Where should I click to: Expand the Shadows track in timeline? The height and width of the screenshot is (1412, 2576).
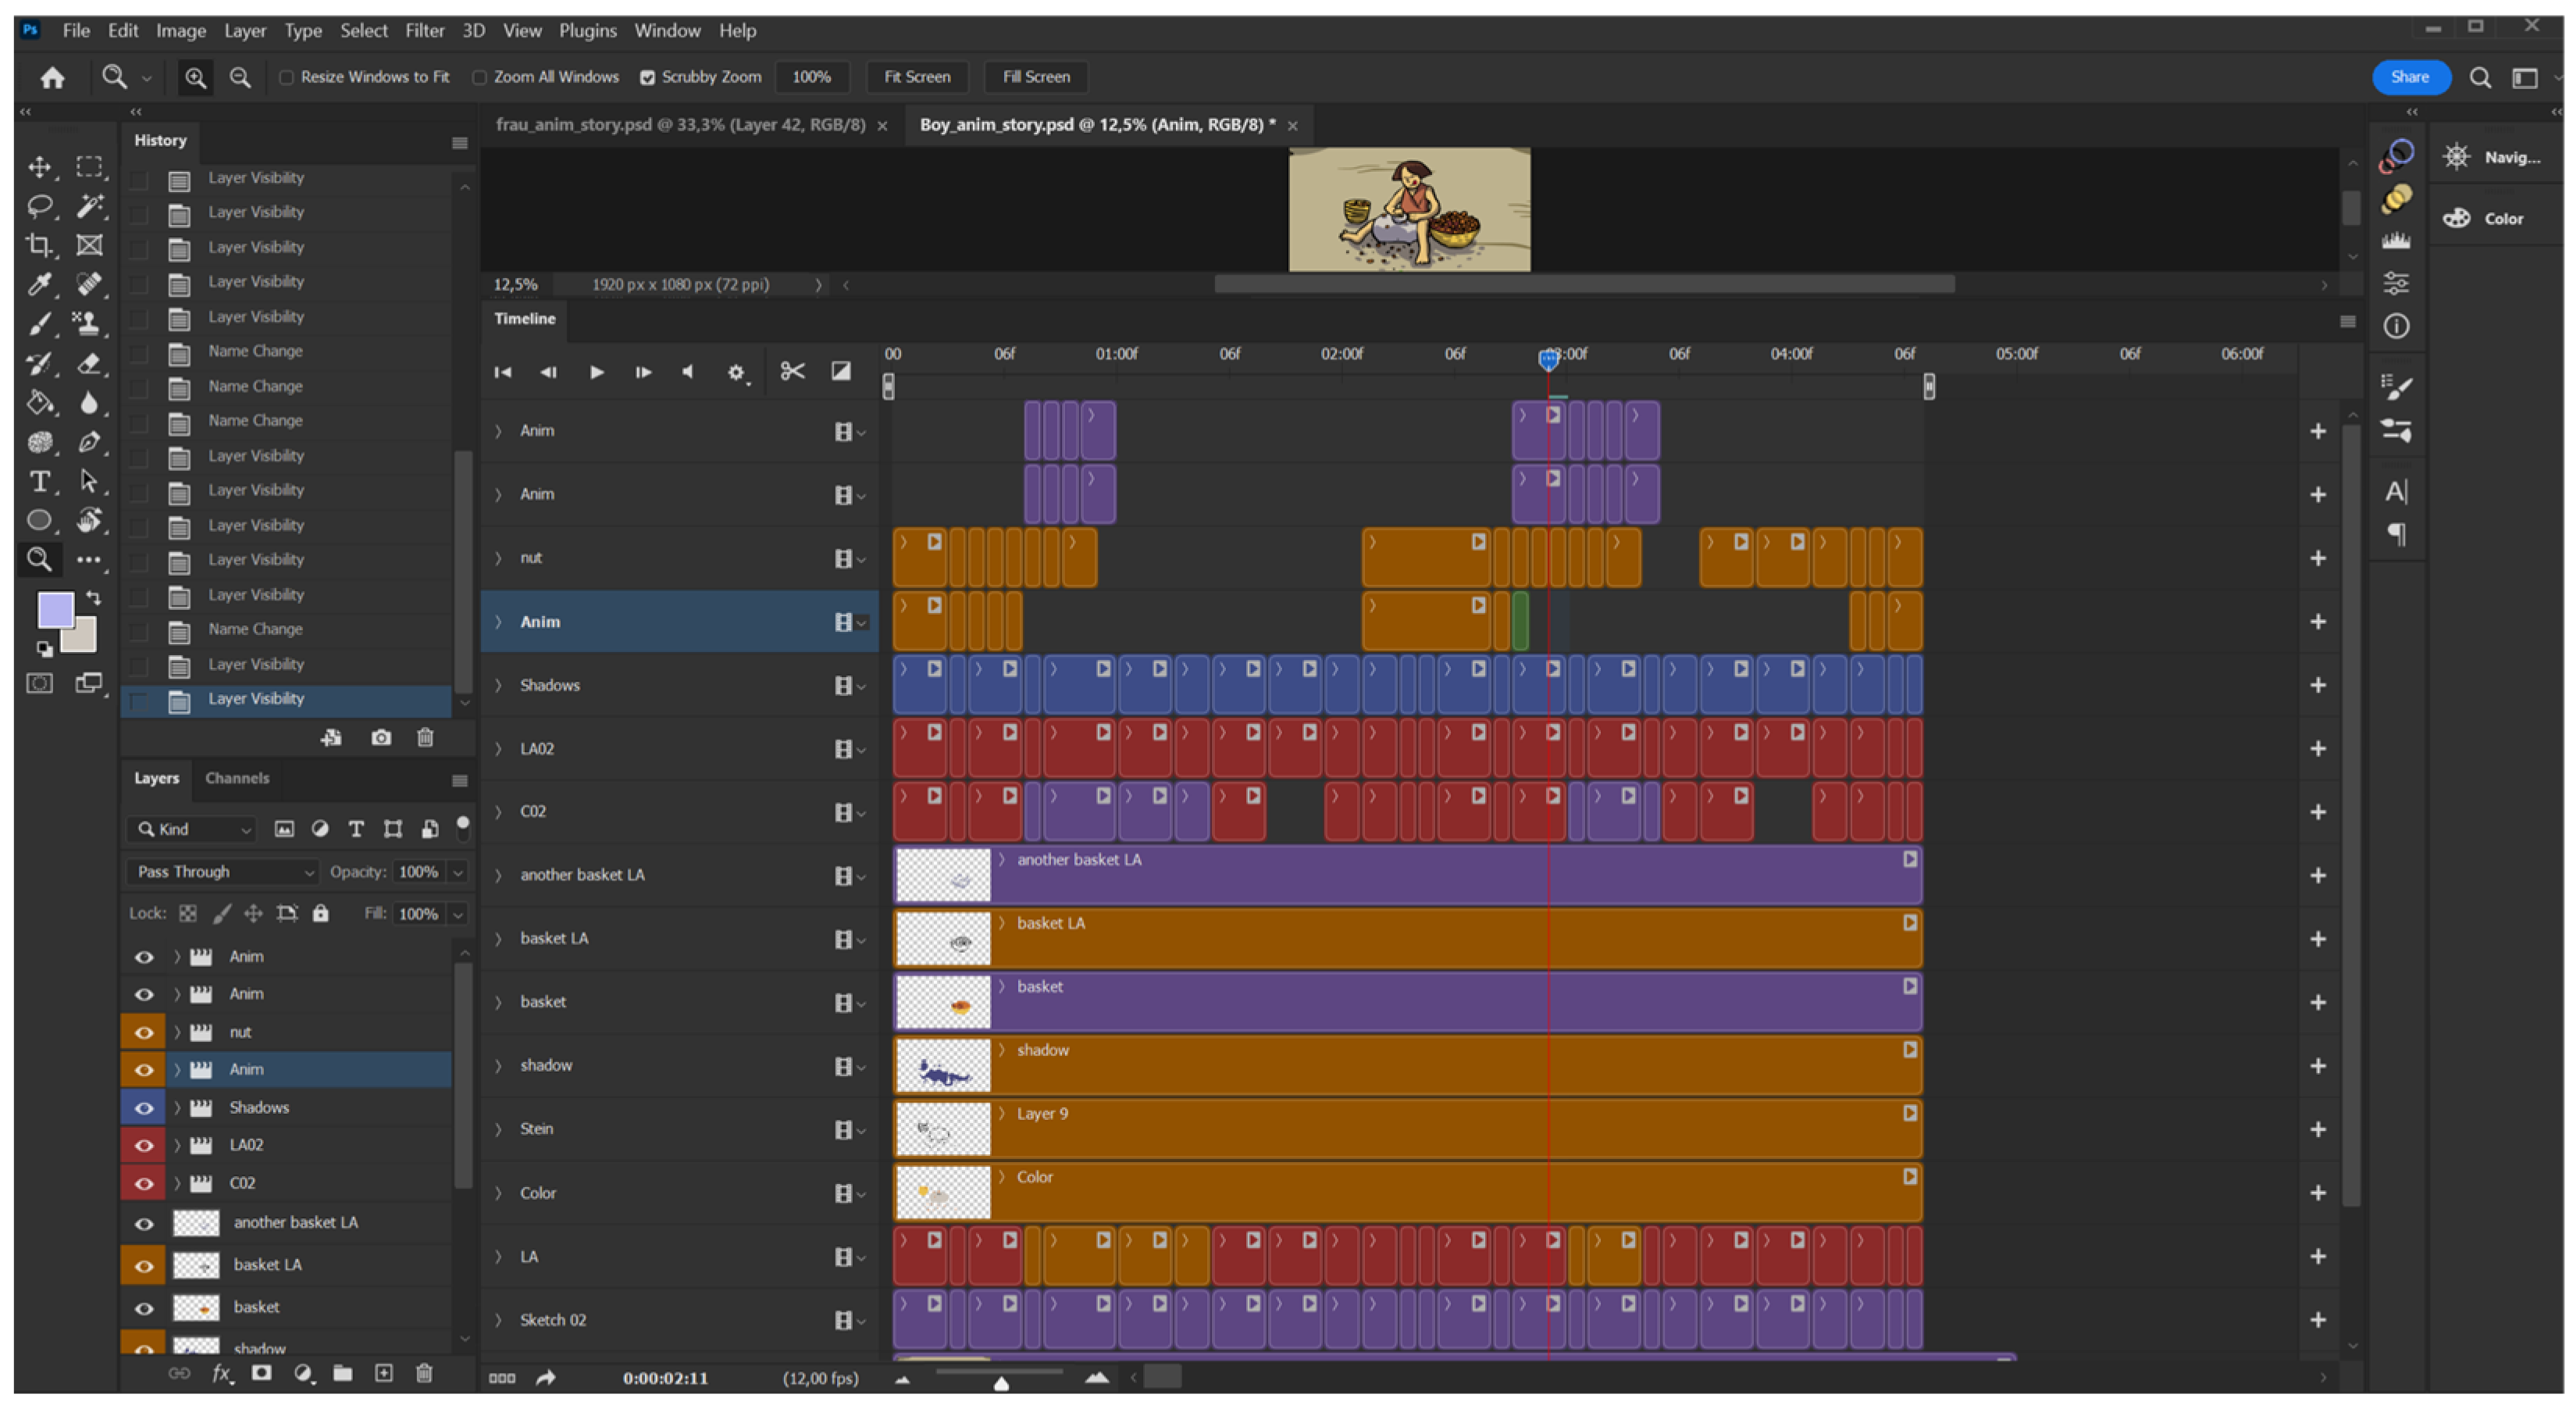pos(498,685)
